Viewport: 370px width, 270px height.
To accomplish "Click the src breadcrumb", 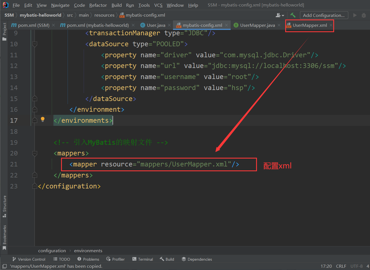I will point(70,15).
